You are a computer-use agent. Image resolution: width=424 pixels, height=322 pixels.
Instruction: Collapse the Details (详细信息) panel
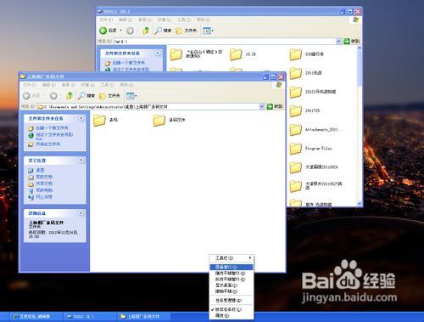pyautogui.click(x=81, y=213)
